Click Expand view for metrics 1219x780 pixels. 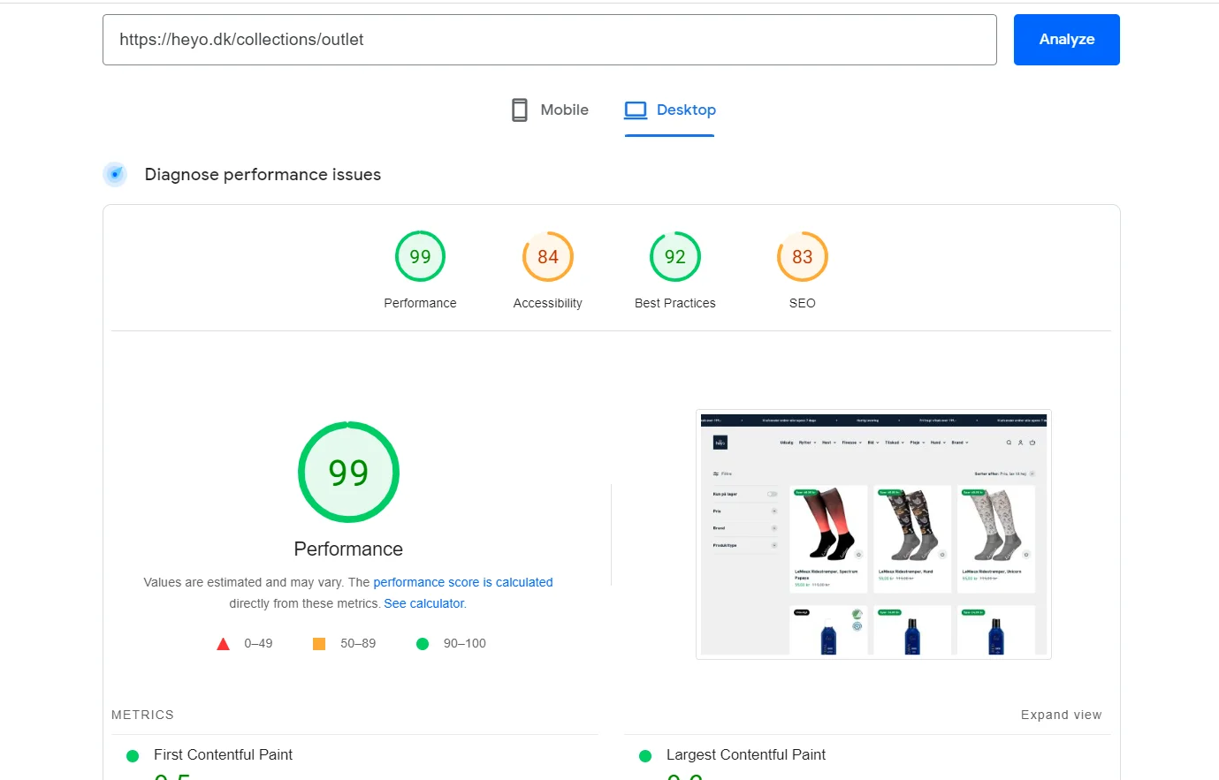tap(1061, 715)
